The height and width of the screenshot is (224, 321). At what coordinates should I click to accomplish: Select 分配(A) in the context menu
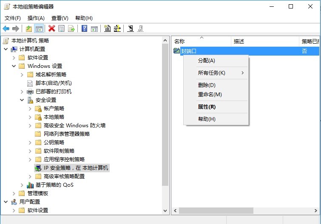pos(207,61)
